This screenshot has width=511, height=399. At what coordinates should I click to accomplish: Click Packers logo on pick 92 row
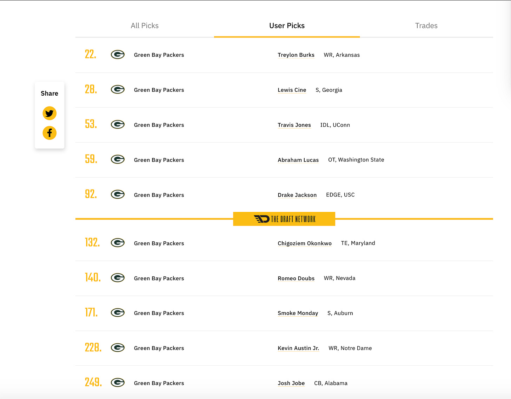pos(118,194)
